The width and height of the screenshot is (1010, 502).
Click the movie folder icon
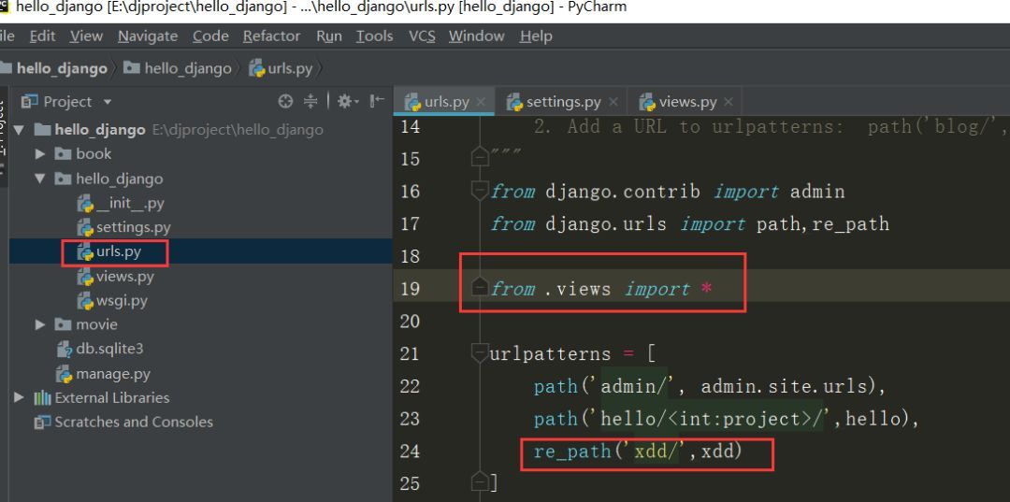(x=64, y=324)
